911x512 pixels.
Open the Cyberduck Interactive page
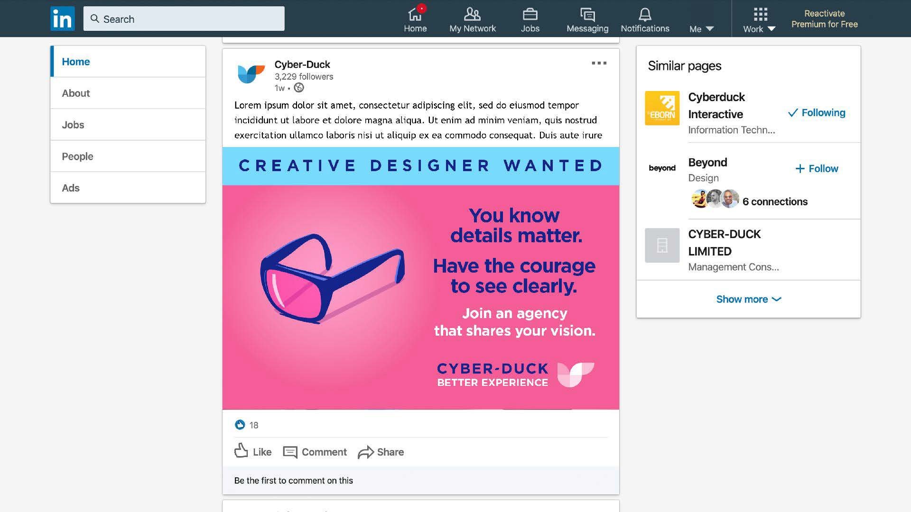(x=716, y=105)
